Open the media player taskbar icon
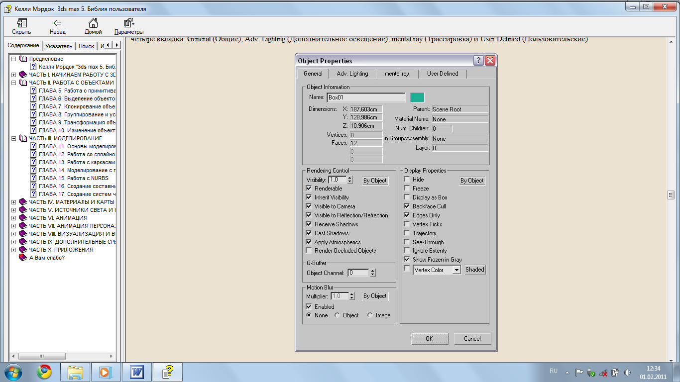 [x=106, y=372]
